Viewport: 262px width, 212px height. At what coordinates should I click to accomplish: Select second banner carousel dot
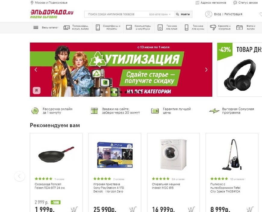[107, 92]
